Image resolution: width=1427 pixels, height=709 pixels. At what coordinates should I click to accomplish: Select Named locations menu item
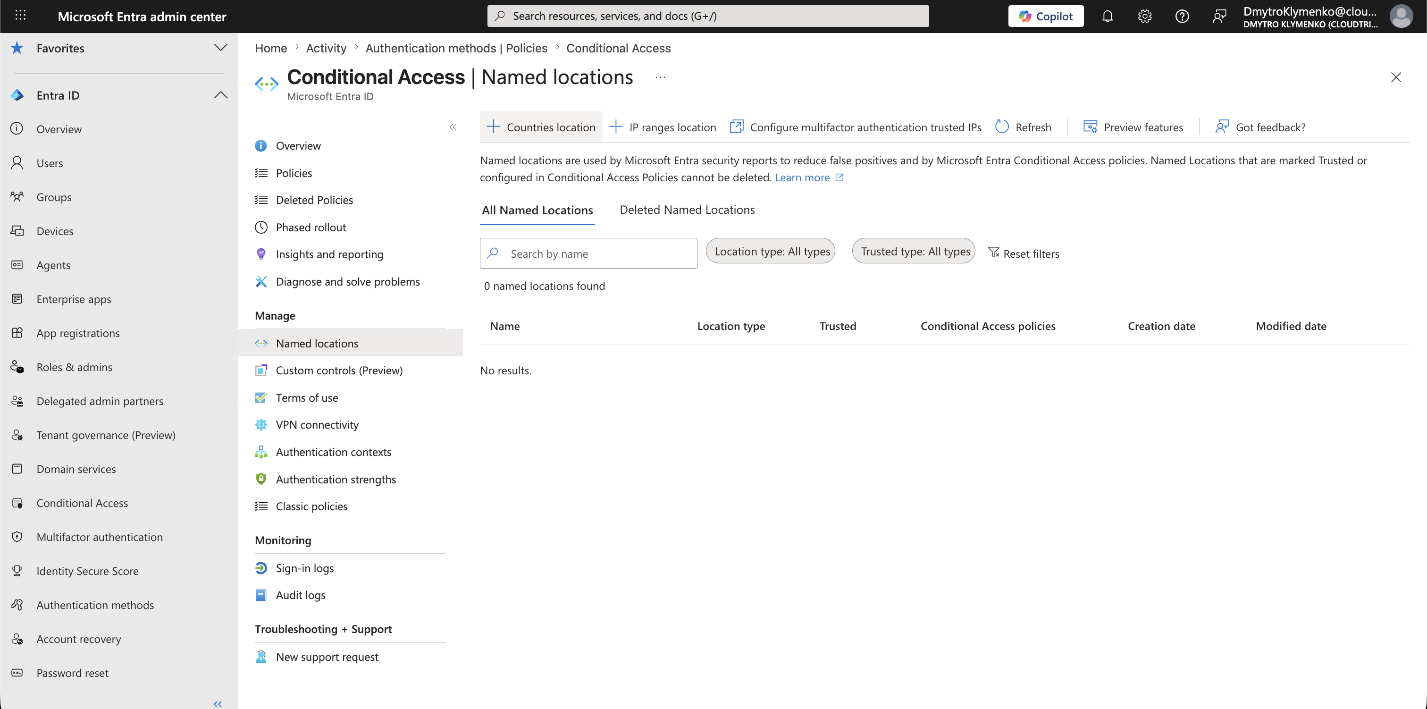[x=350, y=343]
